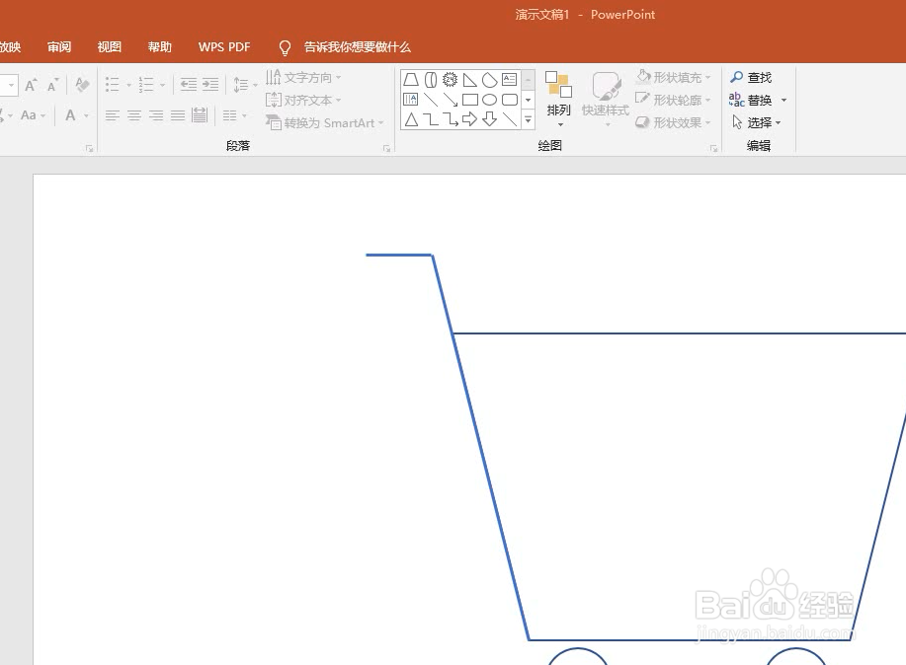Click the 查找 find button

751,77
